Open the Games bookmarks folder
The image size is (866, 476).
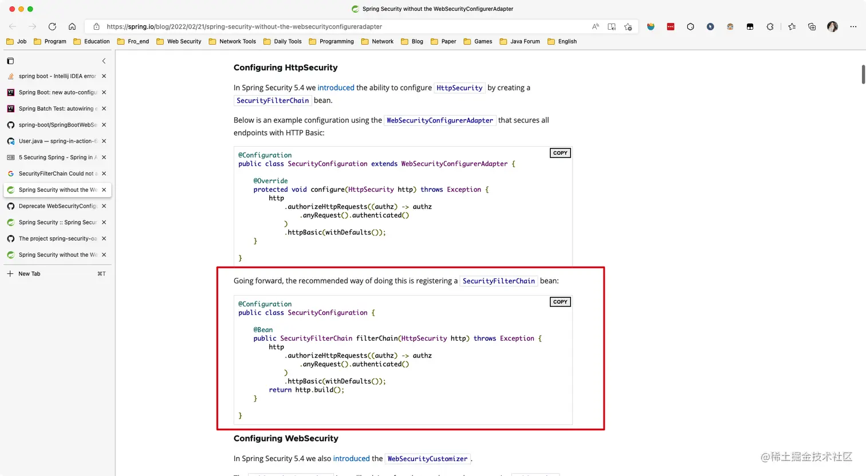coord(478,41)
